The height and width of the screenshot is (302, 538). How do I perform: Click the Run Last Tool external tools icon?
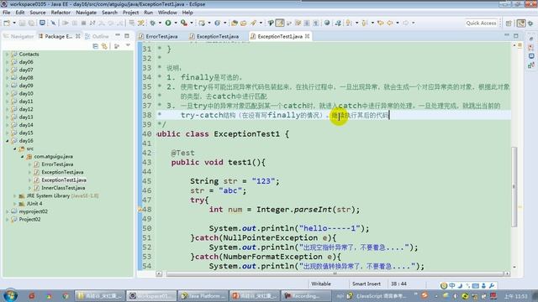tap(184, 23)
